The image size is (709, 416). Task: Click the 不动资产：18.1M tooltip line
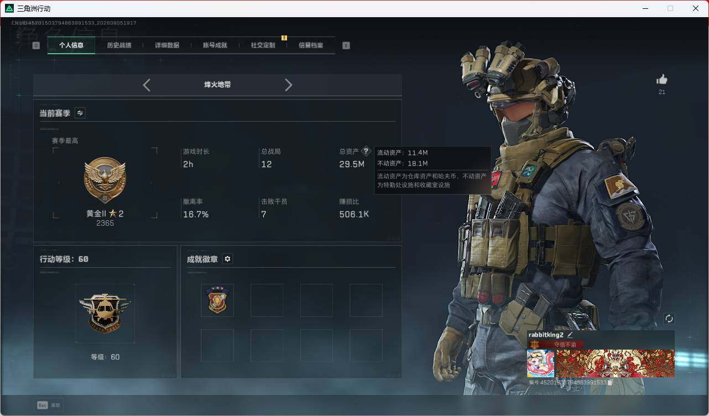pos(402,163)
